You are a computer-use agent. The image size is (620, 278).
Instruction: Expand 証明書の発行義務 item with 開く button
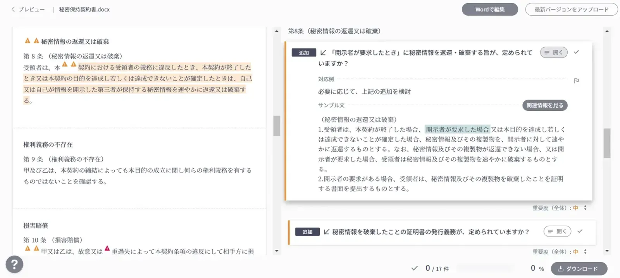557,232
